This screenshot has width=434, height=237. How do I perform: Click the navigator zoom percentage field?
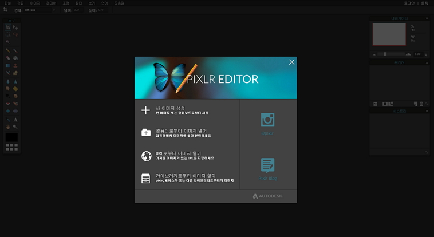pyautogui.click(x=417, y=54)
